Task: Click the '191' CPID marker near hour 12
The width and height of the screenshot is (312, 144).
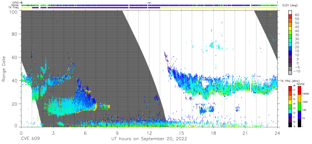Action: tap(149, 3)
